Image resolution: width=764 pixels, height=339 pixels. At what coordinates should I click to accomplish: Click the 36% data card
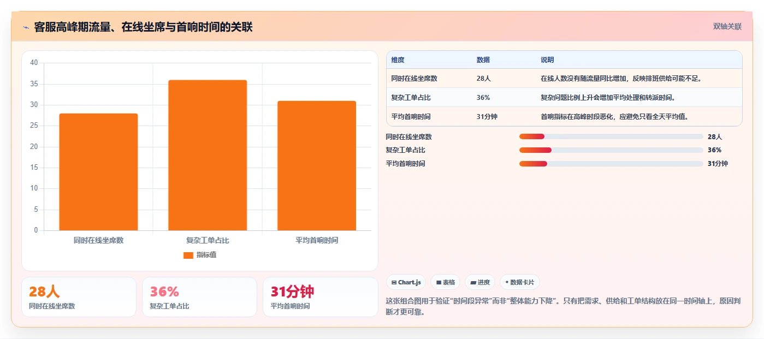tap(199, 297)
